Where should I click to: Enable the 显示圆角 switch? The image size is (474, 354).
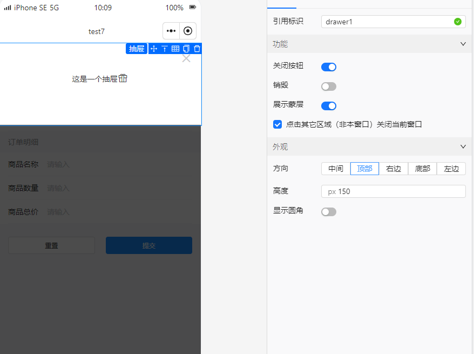click(x=329, y=212)
